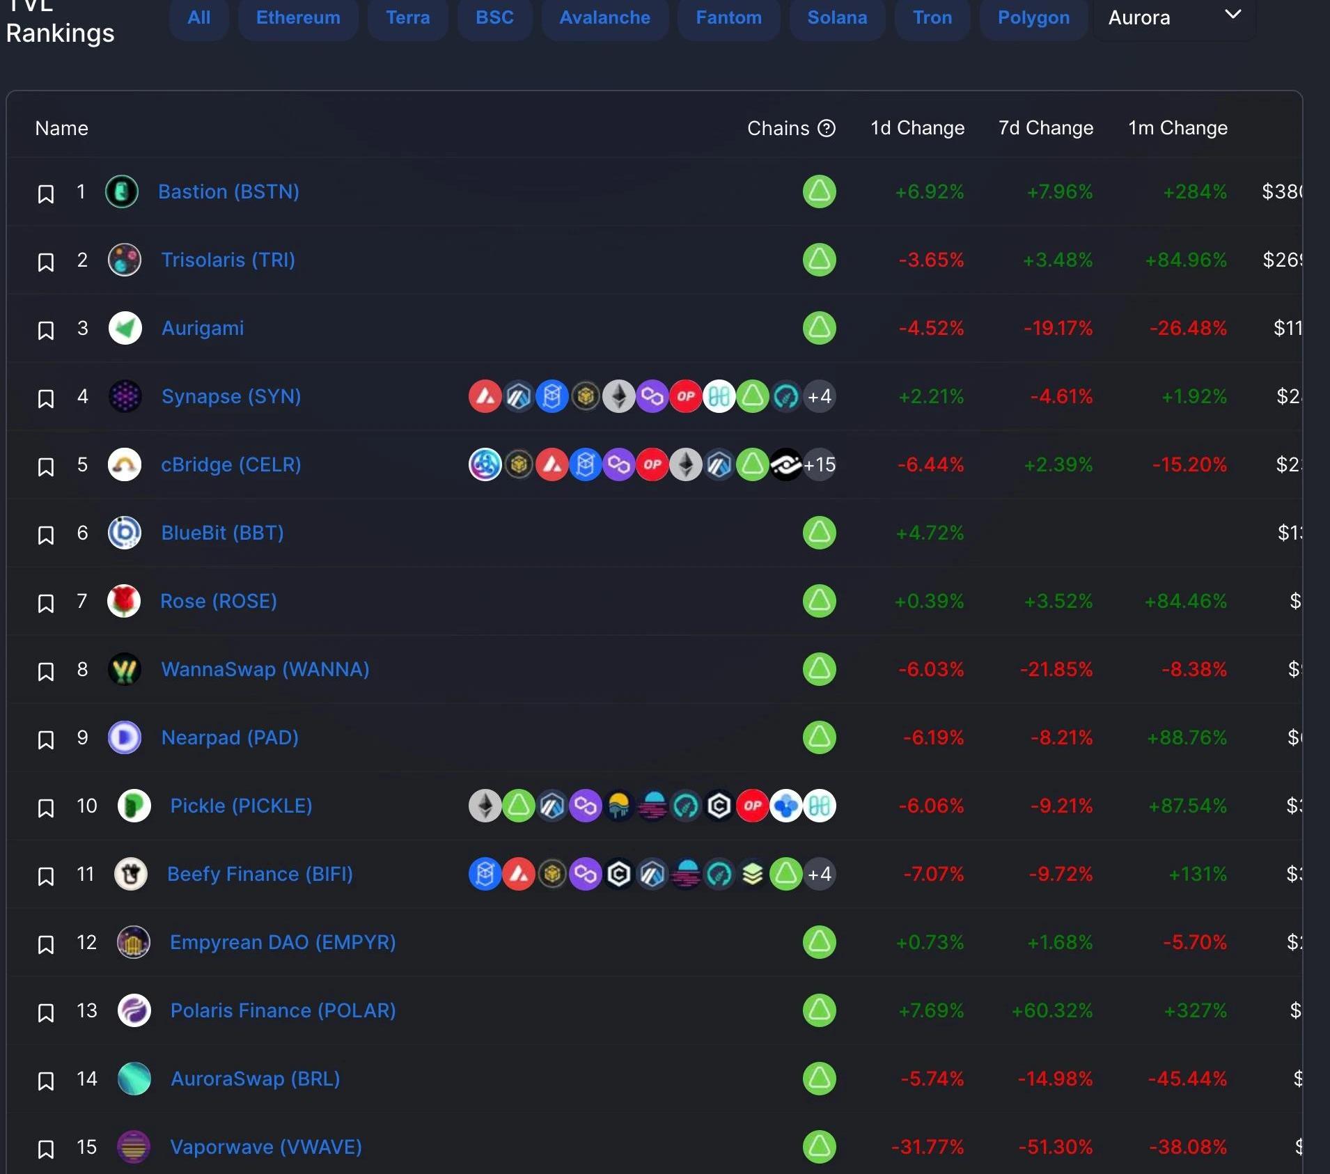
Task: Open the Aurora chain dropdown
Action: pos(1174,17)
